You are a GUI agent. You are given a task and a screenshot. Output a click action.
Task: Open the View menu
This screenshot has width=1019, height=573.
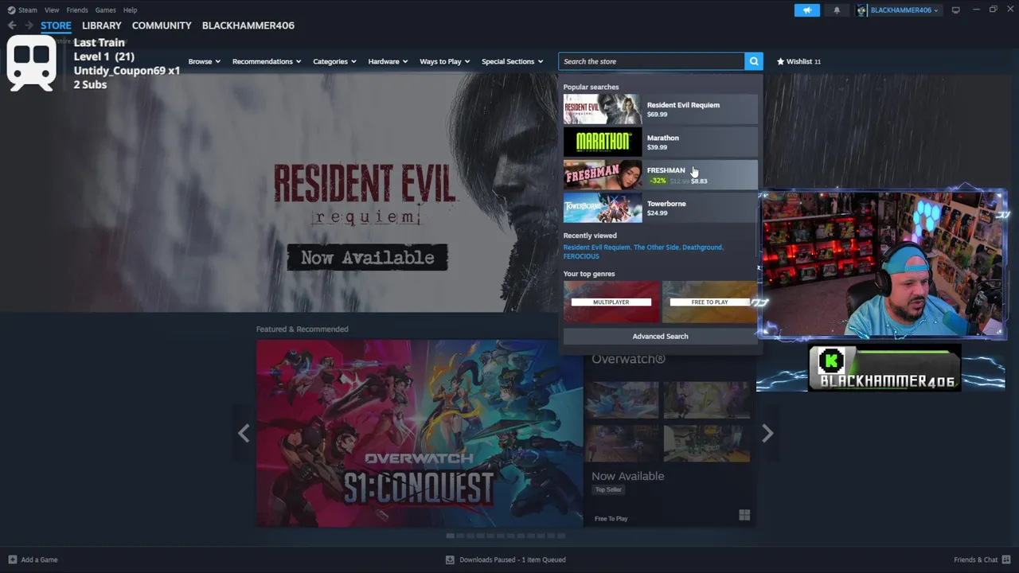click(52, 10)
